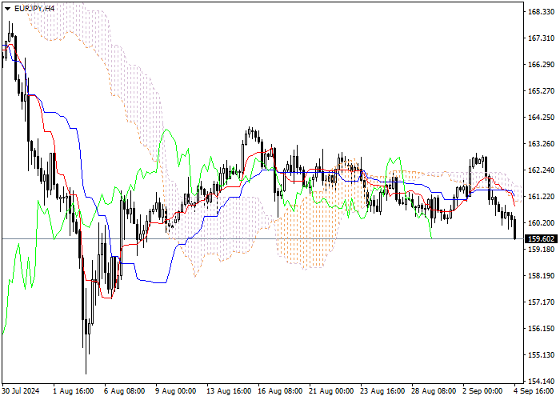Image resolution: width=560 pixels, height=400 pixels.
Task: Click the current price label 159.602
Action: point(541,239)
